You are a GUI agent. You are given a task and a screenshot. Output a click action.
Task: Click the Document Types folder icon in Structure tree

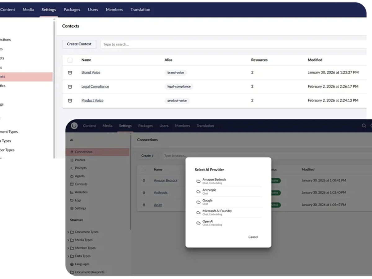(72, 232)
